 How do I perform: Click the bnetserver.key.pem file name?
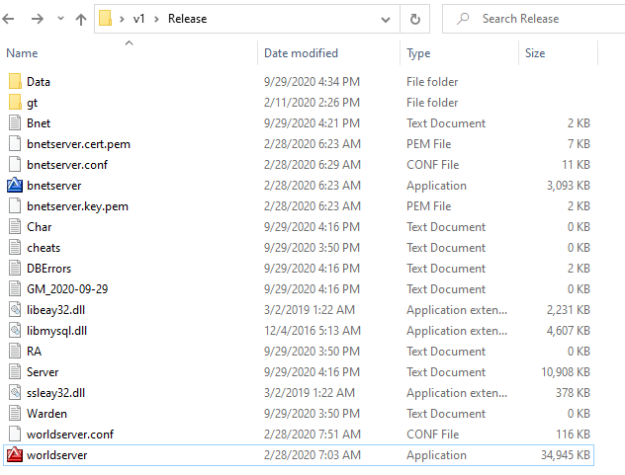[77, 206]
